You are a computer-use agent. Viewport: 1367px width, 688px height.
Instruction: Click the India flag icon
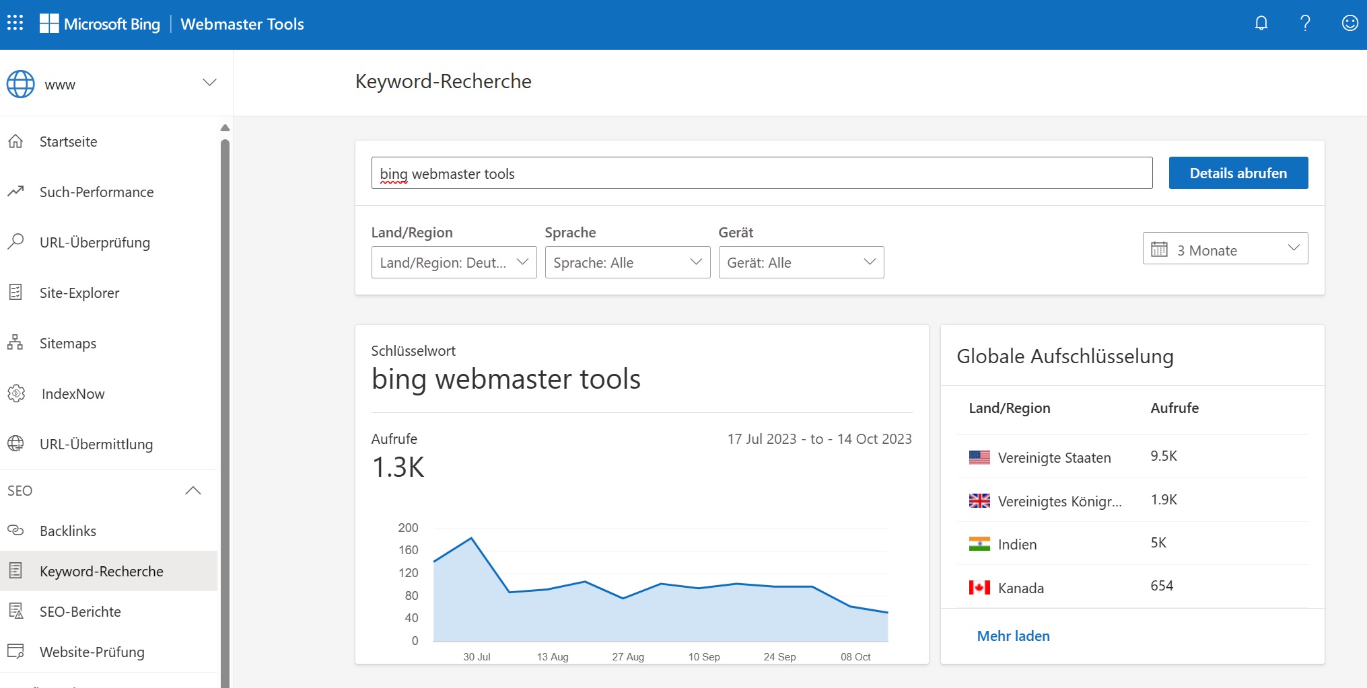pyautogui.click(x=979, y=544)
